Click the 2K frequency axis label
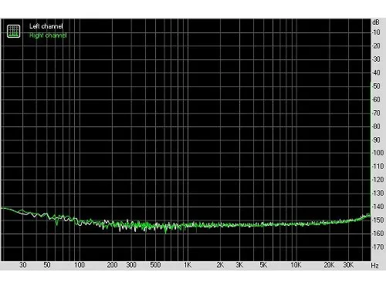The height and width of the screenshot is (289, 386). pyautogui.click(x=220, y=265)
